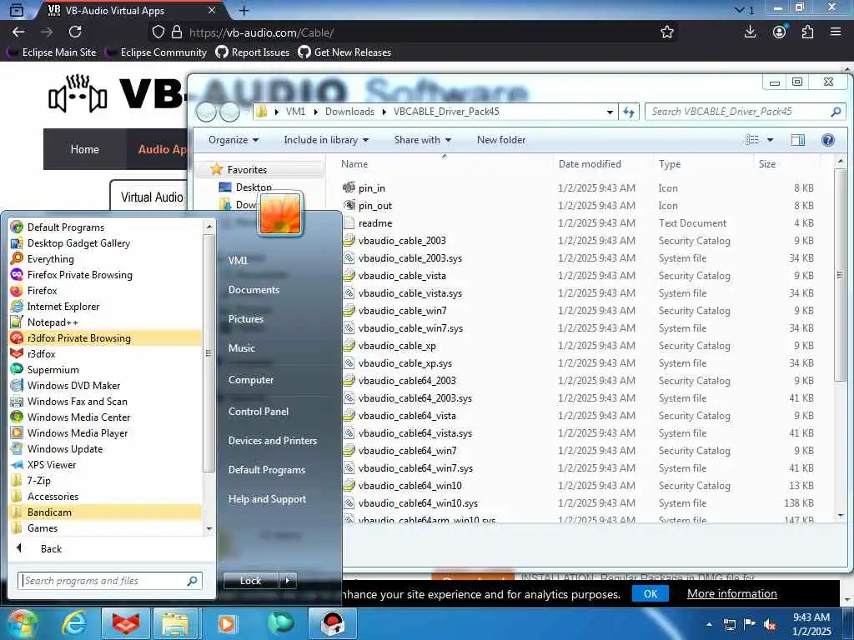Launch XPS Viewer

pos(52,463)
